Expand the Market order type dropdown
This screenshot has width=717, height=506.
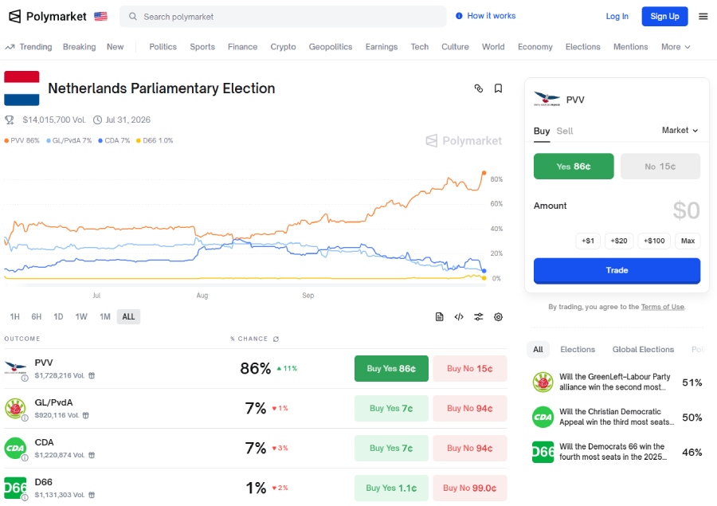tap(680, 130)
